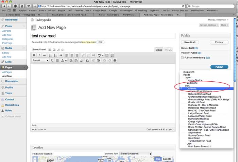Toggle italic formatting in the editor

39,55
